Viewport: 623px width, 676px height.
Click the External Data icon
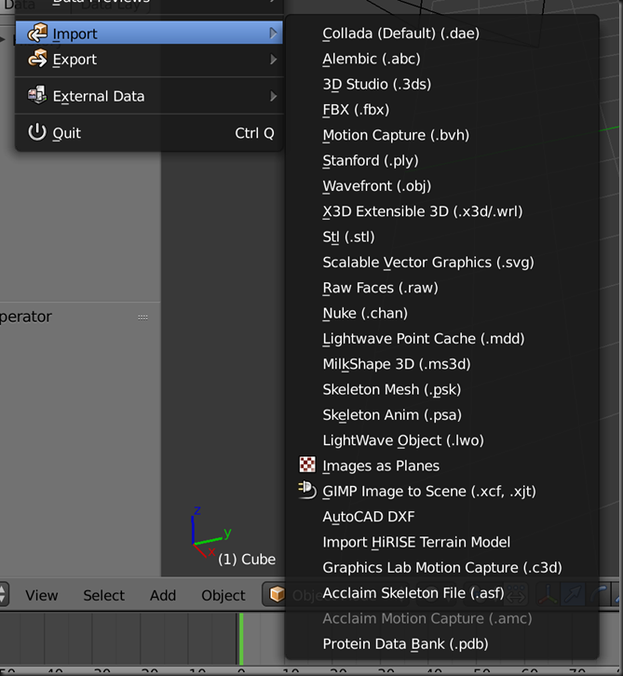coord(37,95)
